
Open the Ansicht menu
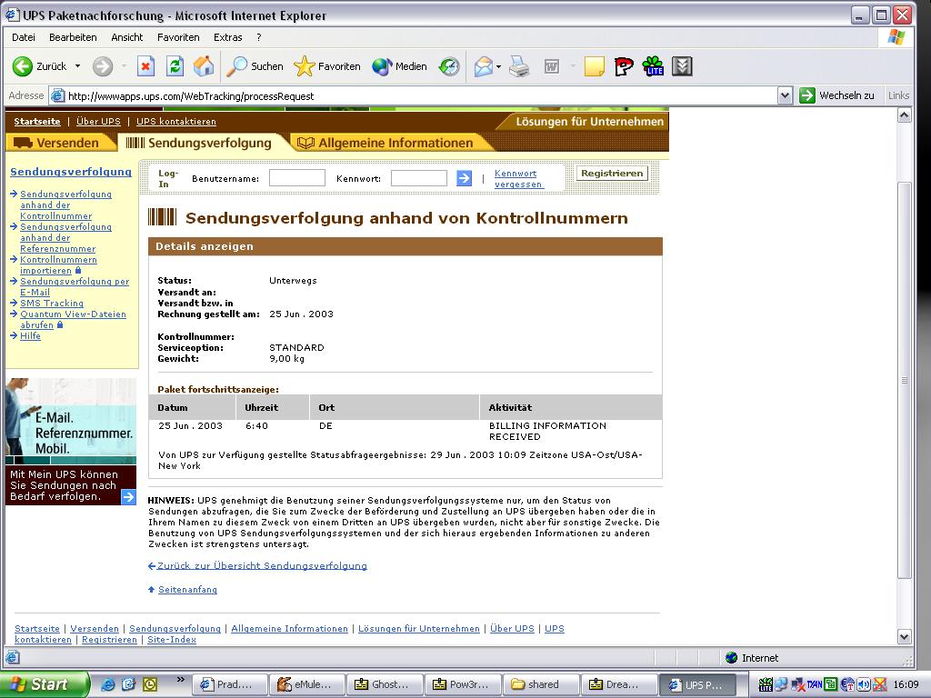pyautogui.click(x=126, y=37)
